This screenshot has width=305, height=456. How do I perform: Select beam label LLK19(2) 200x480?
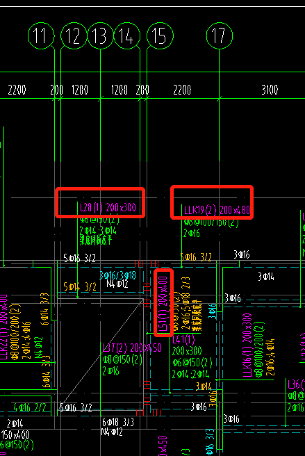(x=217, y=210)
